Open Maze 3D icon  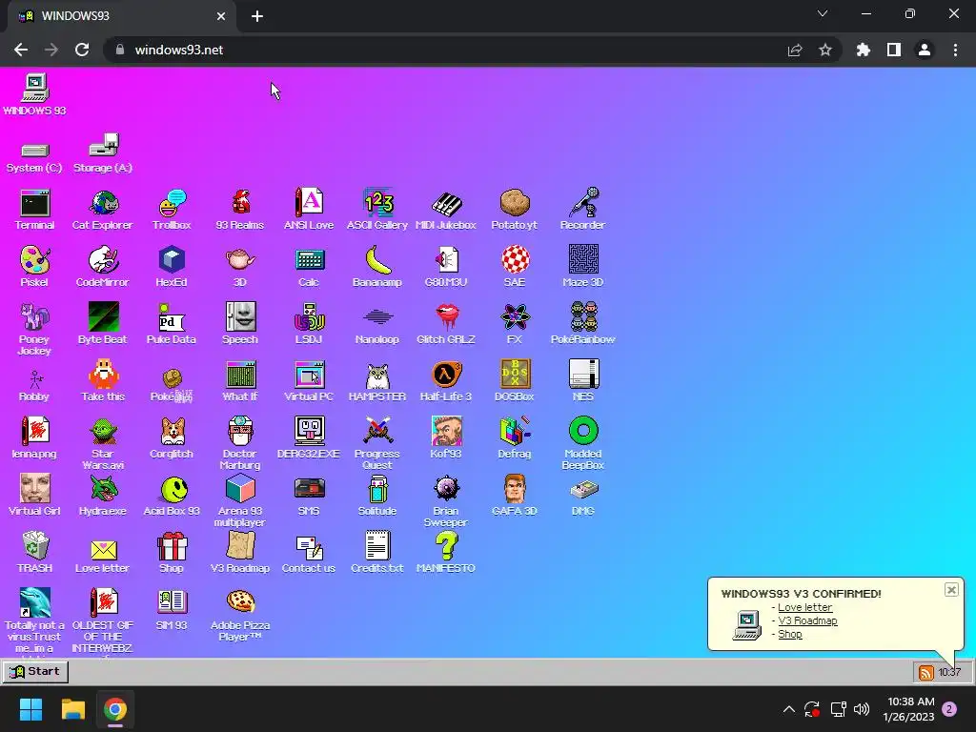point(582,267)
